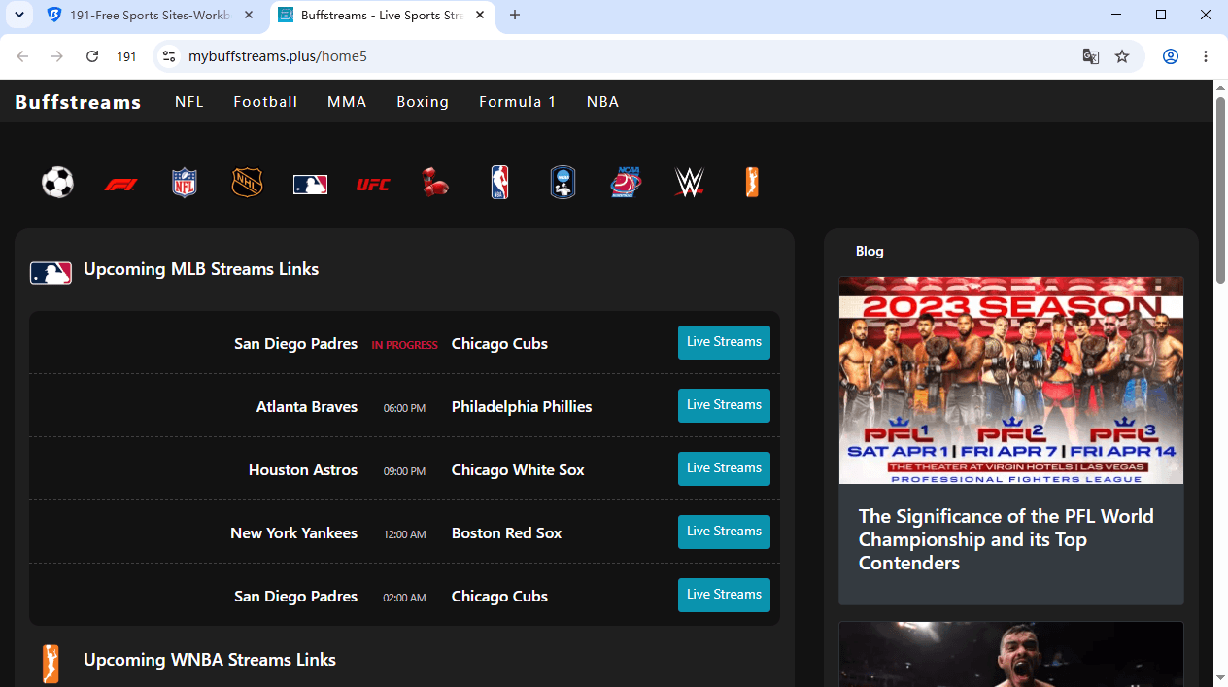Open the NBA logo icon
This screenshot has height=687, width=1228.
[x=499, y=183]
